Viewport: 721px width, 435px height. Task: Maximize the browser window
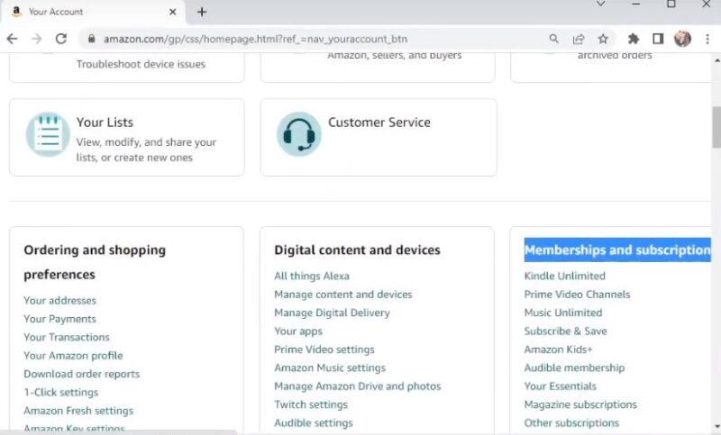click(x=671, y=5)
